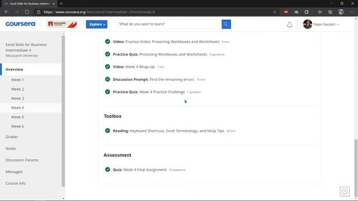The height and width of the screenshot is (201, 358).
Task: Select Overview in the sidebar
Action: pos(31,69)
